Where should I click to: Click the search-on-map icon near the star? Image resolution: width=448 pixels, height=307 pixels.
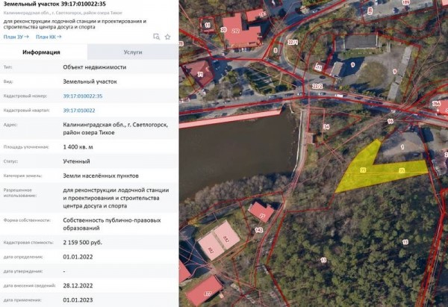click(156, 37)
